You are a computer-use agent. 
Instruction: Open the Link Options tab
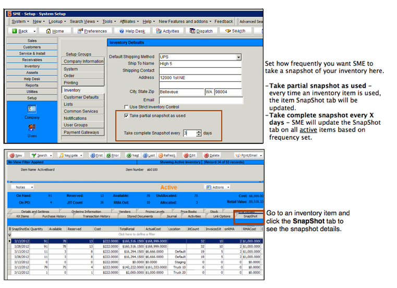222,217
